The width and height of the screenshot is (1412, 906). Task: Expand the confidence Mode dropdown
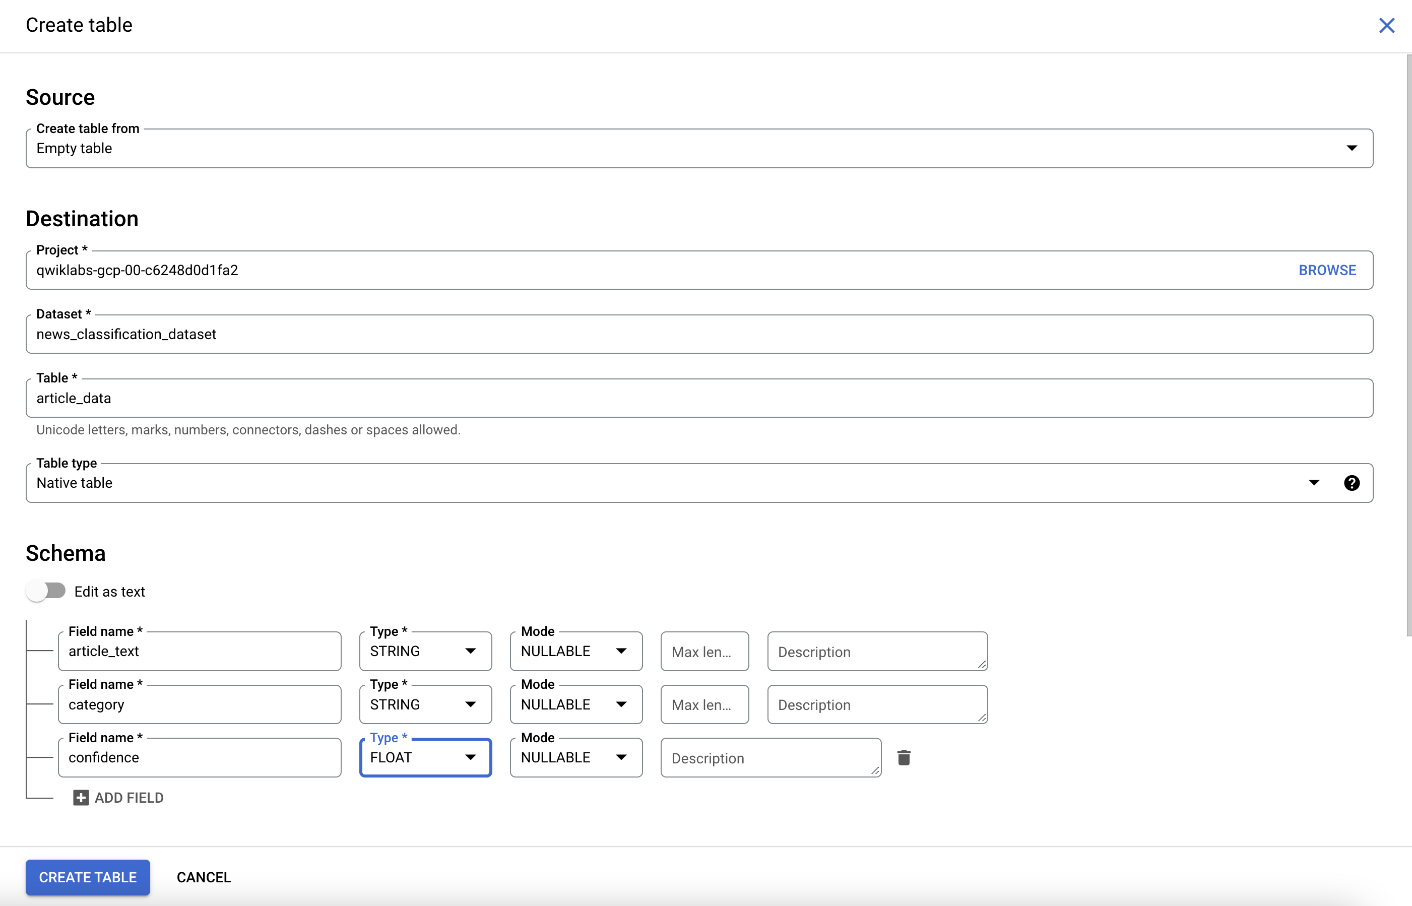click(620, 758)
